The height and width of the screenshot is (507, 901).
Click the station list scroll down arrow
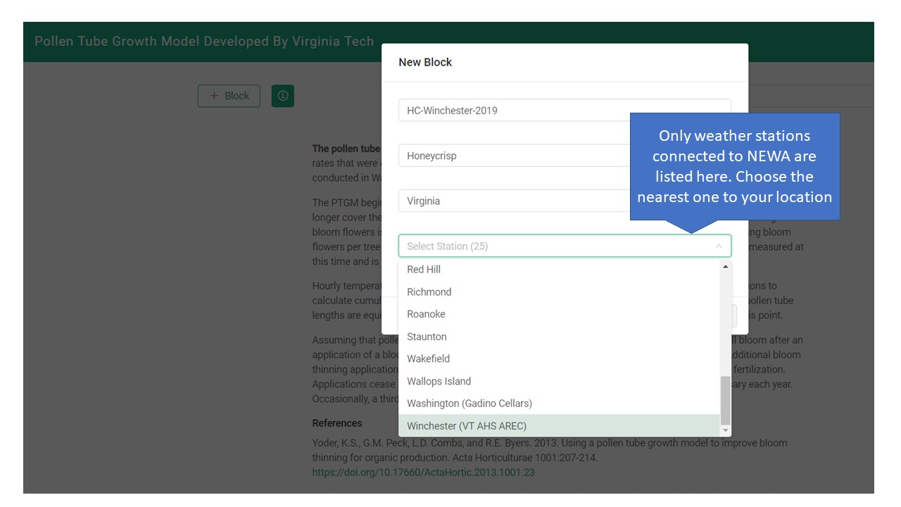click(726, 430)
